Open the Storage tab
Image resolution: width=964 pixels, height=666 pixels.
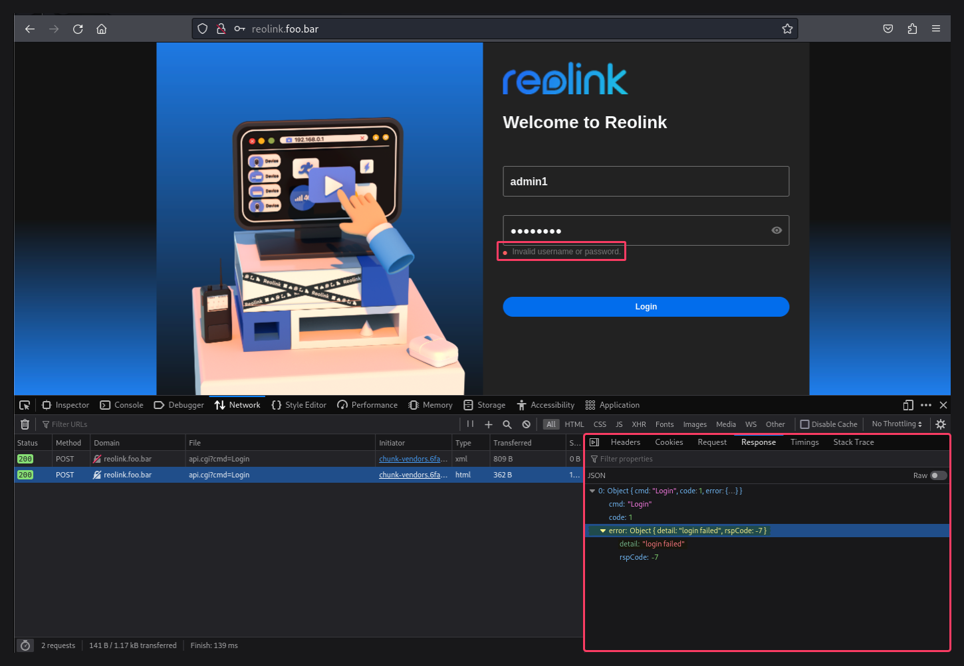tap(485, 405)
